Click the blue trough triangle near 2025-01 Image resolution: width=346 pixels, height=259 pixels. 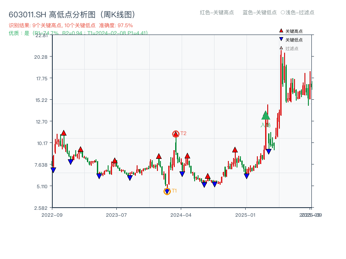point(246,175)
